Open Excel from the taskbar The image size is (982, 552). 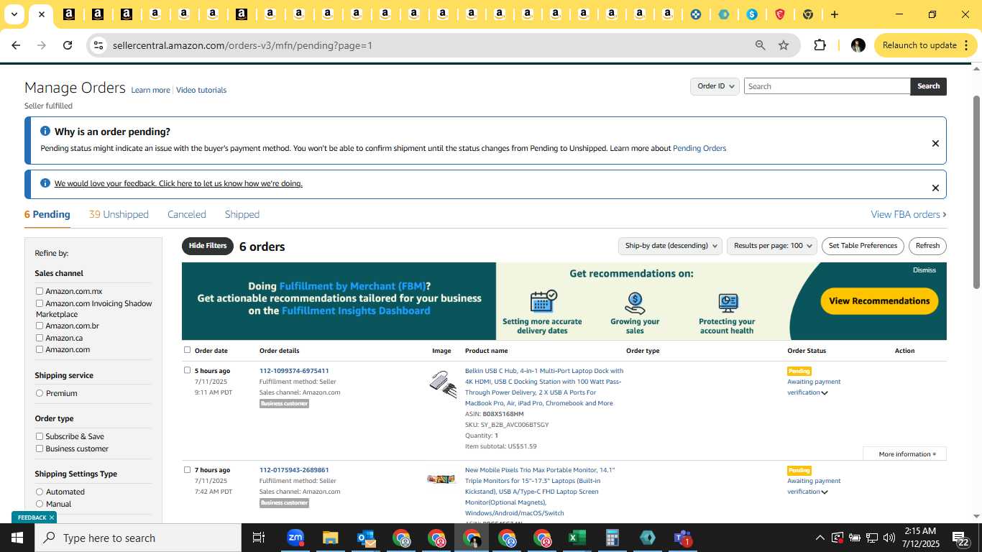(x=577, y=538)
